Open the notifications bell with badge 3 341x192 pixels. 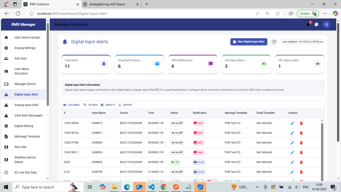pos(309,24)
